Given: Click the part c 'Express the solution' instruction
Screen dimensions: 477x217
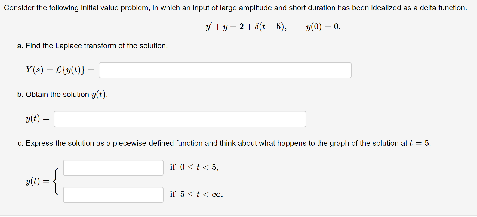Looking at the screenshot, I should (224, 143).
